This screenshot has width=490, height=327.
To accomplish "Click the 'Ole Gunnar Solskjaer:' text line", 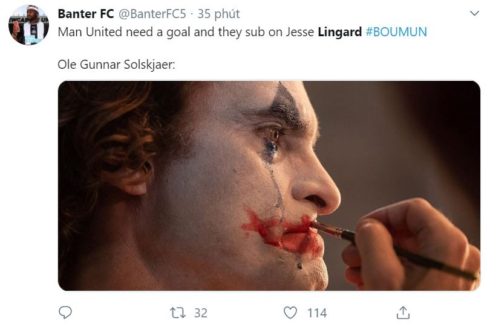I will tap(116, 64).
